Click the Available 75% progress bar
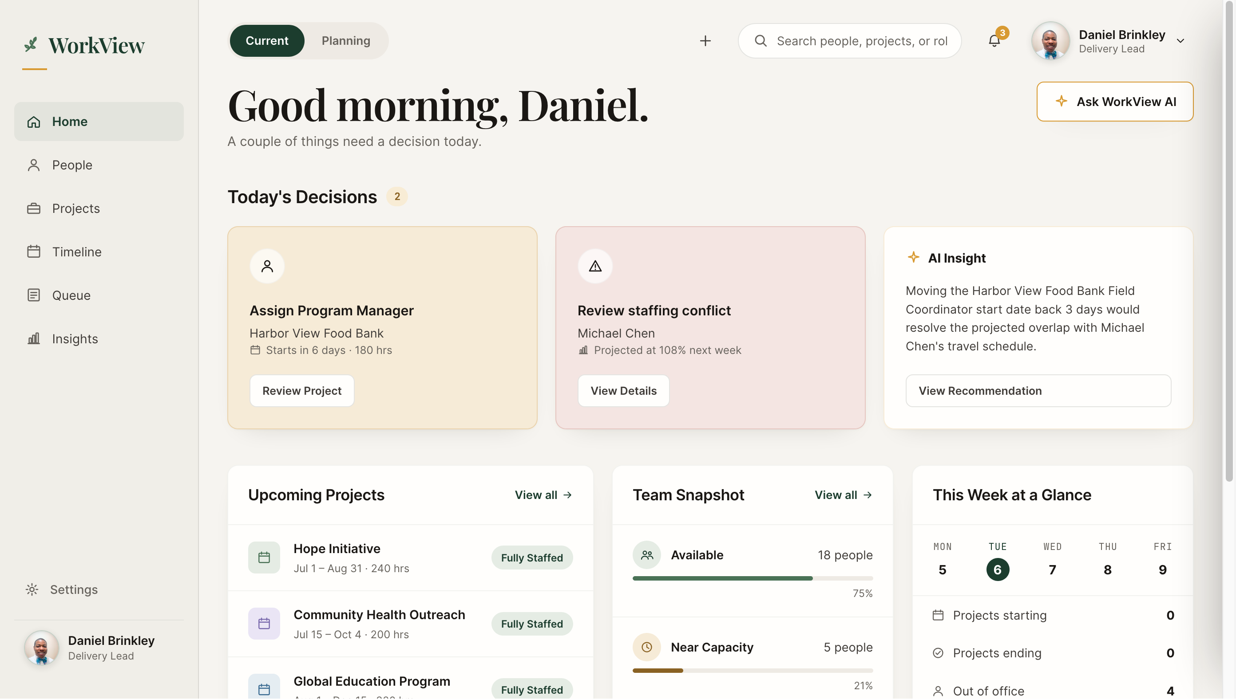 pyautogui.click(x=752, y=578)
